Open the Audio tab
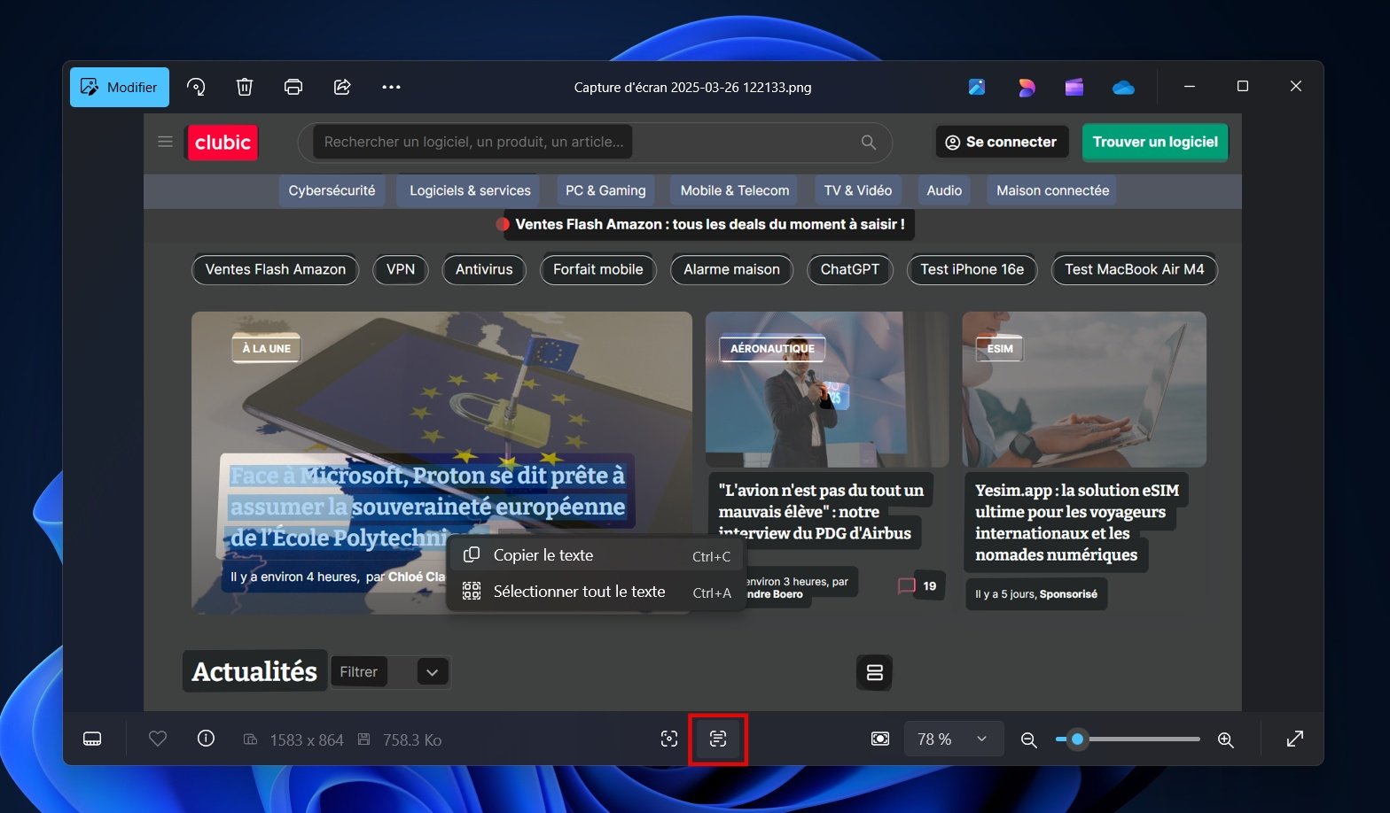The height and width of the screenshot is (813, 1390). pyautogui.click(x=944, y=190)
